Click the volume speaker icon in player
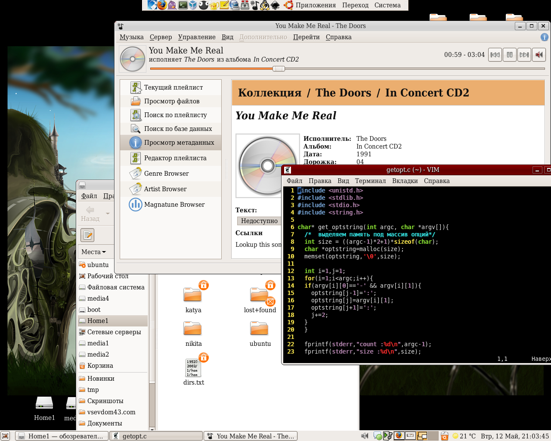This screenshot has width=551, height=441. (539, 55)
